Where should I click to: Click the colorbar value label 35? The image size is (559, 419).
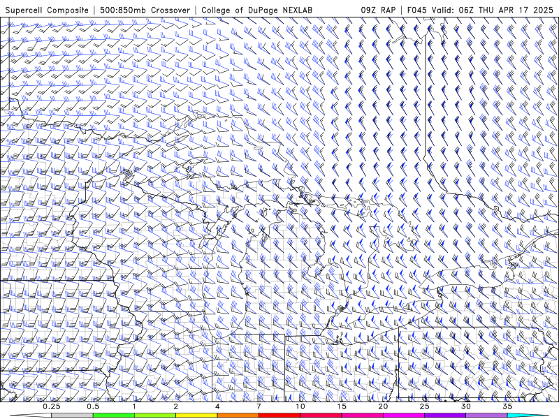(507, 406)
